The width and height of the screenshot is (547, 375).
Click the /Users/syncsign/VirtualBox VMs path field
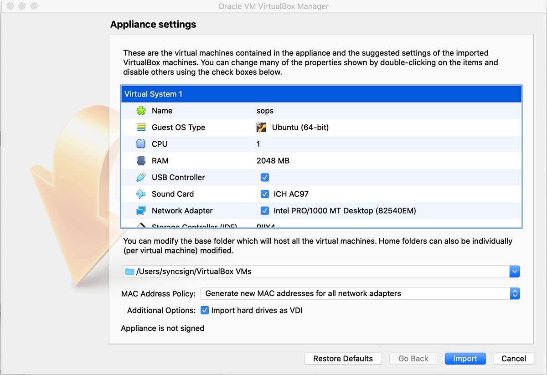316,272
